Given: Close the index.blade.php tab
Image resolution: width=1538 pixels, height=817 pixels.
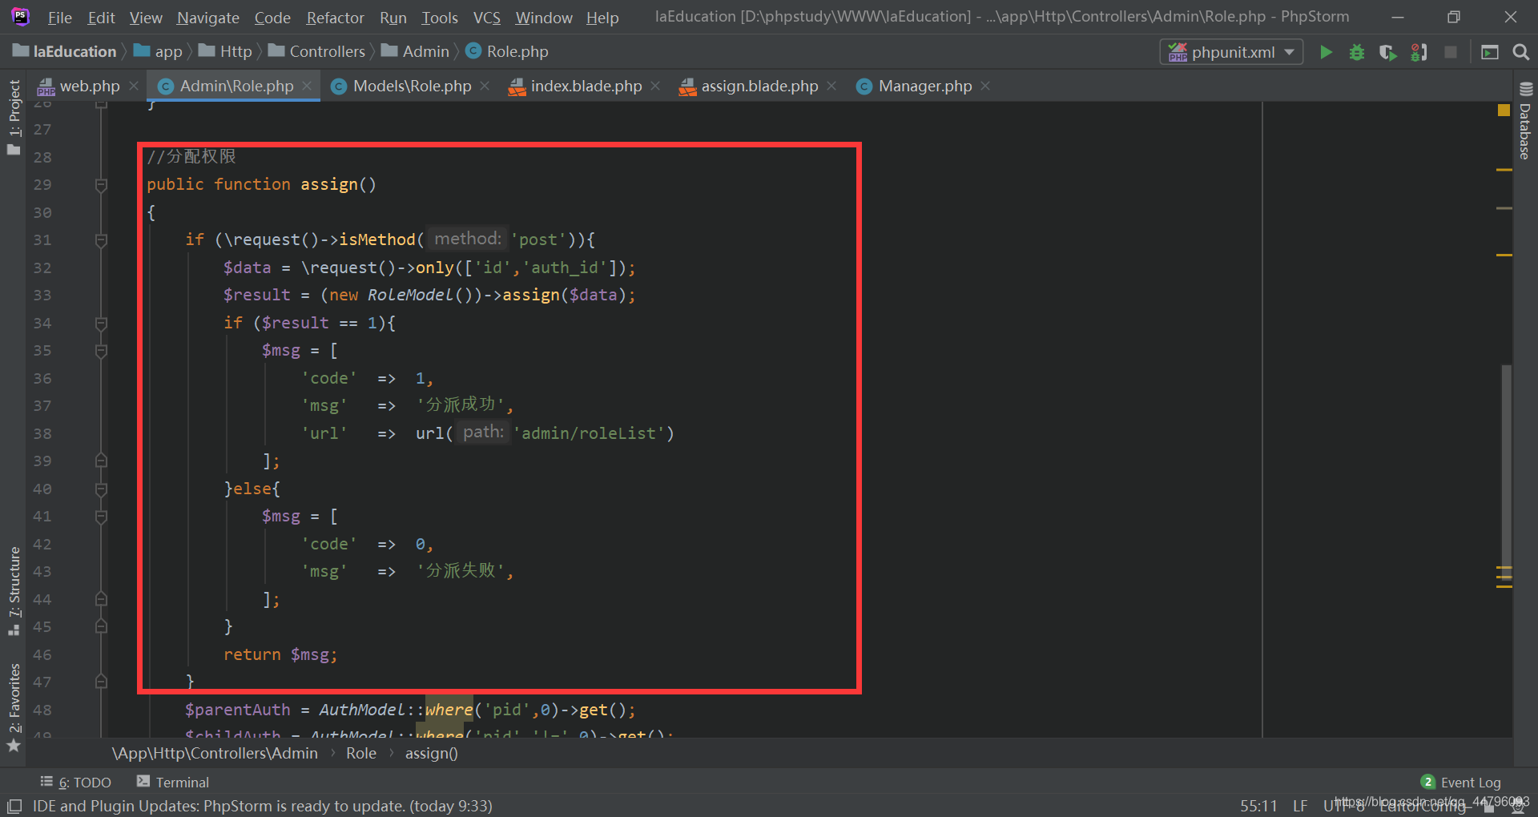Looking at the screenshot, I should click(x=655, y=86).
